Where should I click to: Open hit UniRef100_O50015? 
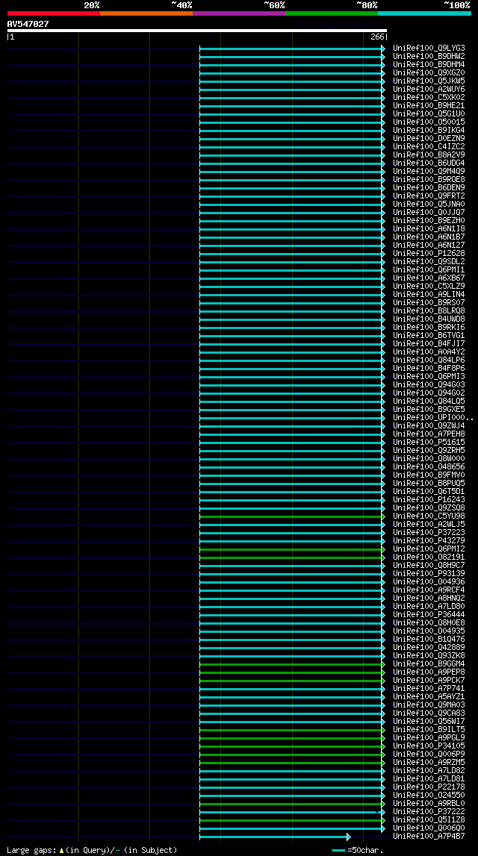pyautogui.click(x=429, y=122)
